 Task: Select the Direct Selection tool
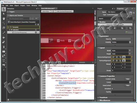4,14
